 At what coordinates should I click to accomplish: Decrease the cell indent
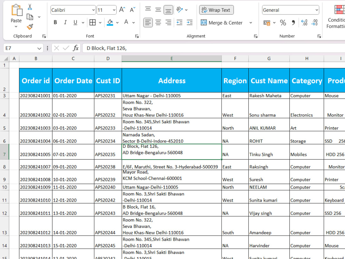[179, 22]
